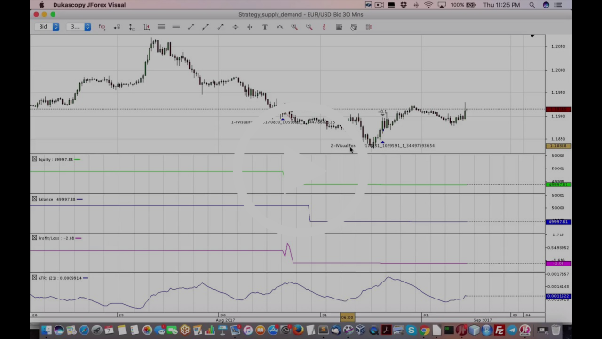This screenshot has height=339, width=602.
Task: Click the zoom in magnifier icon
Action: point(294,27)
